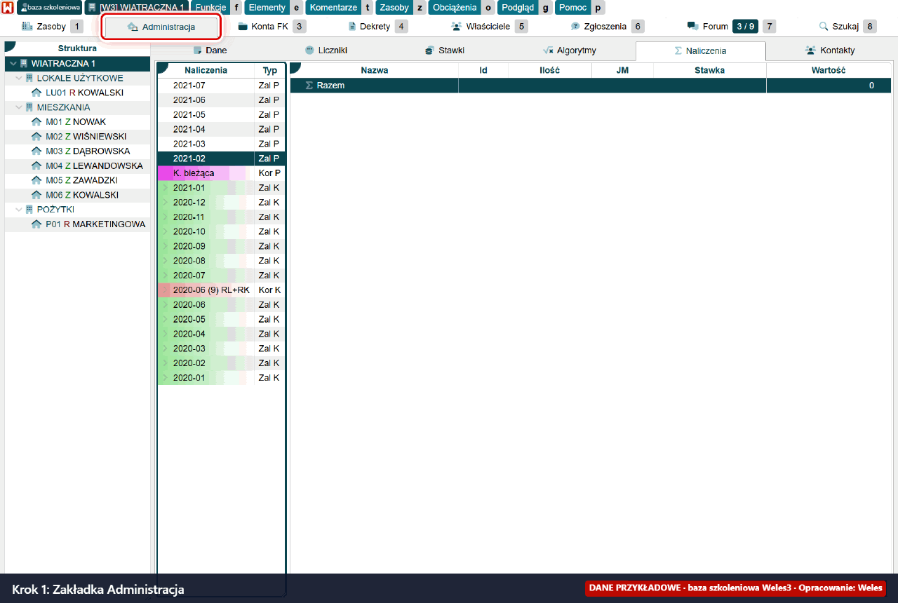Collapse the MIESZKANIA tree group
This screenshot has width=898, height=603.
tap(19, 107)
